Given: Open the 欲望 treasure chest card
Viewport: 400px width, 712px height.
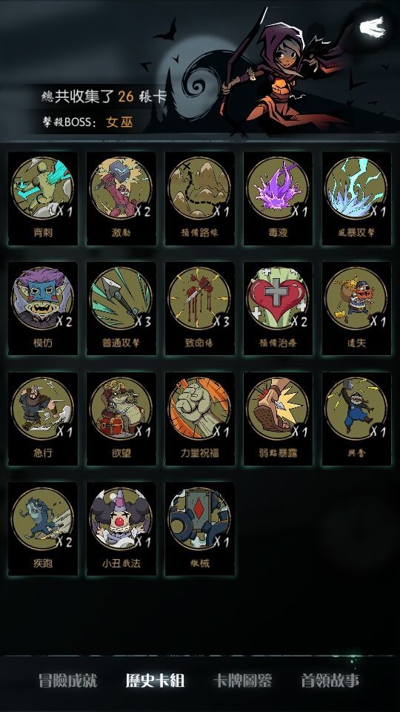Looking at the screenshot, I should click(121, 419).
